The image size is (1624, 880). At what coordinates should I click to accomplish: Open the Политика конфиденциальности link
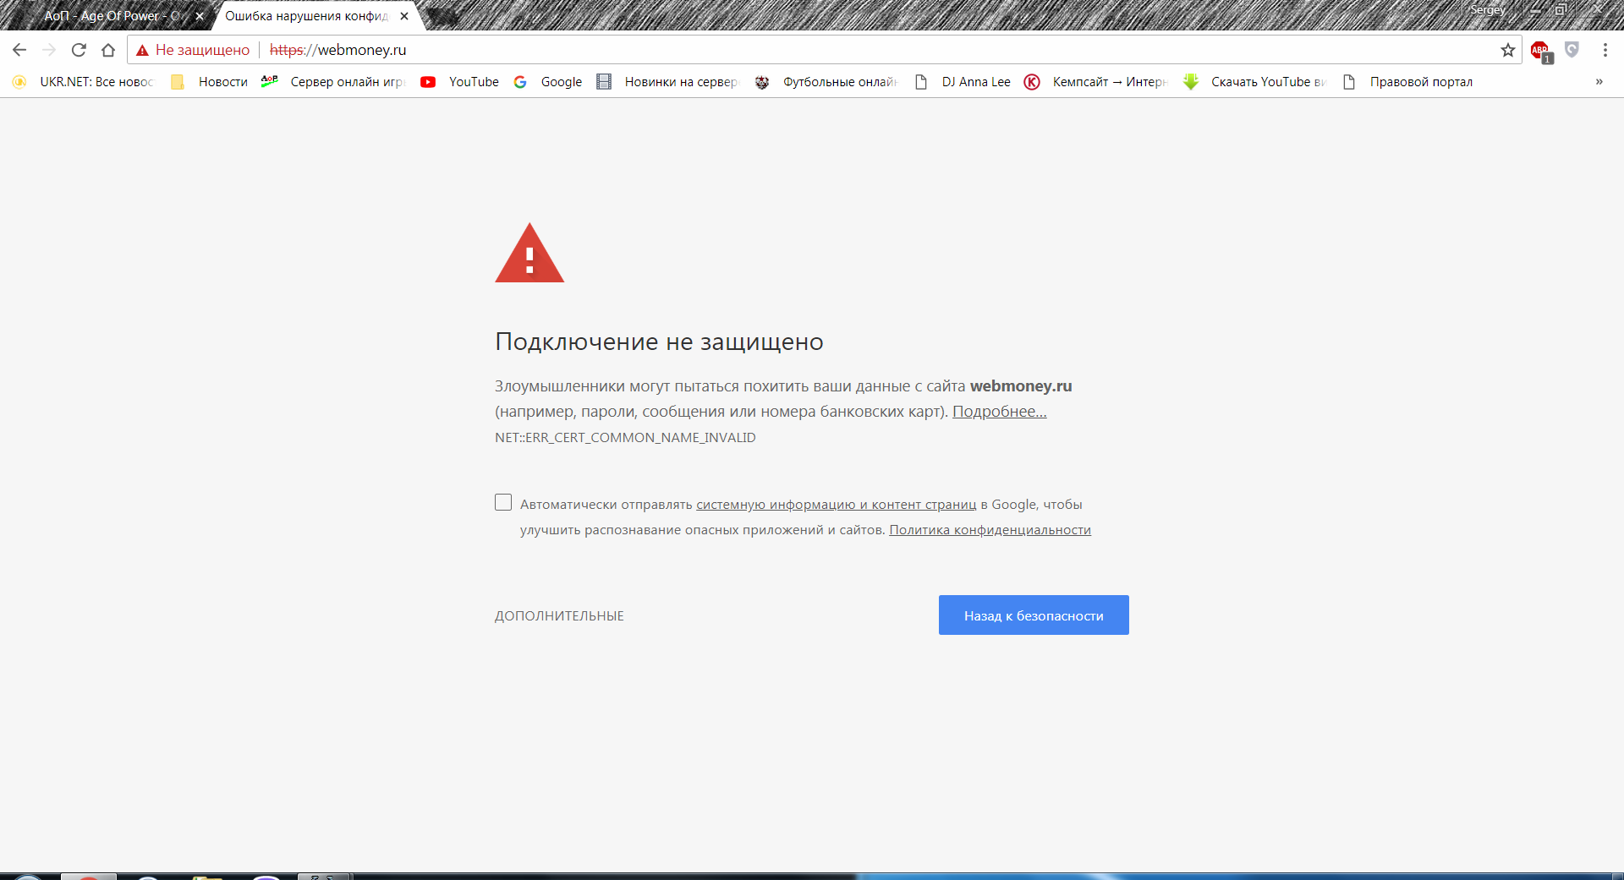coord(990,530)
